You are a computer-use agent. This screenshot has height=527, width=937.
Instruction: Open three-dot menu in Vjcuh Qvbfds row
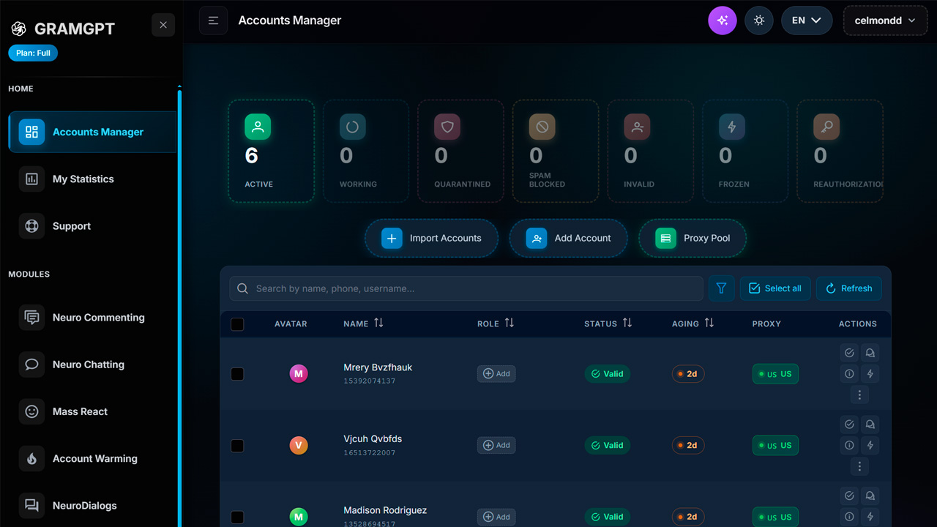859,466
